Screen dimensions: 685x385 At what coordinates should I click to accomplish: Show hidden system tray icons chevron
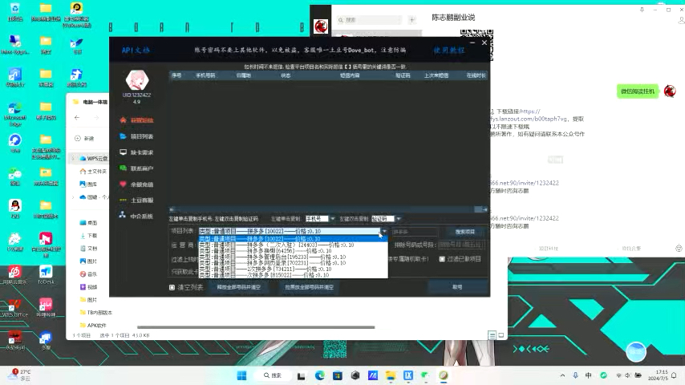click(x=563, y=375)
